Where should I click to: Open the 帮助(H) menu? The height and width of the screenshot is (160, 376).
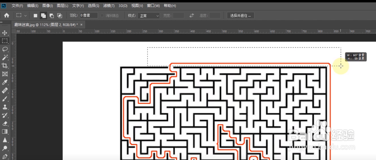click(x=170, y=6)
